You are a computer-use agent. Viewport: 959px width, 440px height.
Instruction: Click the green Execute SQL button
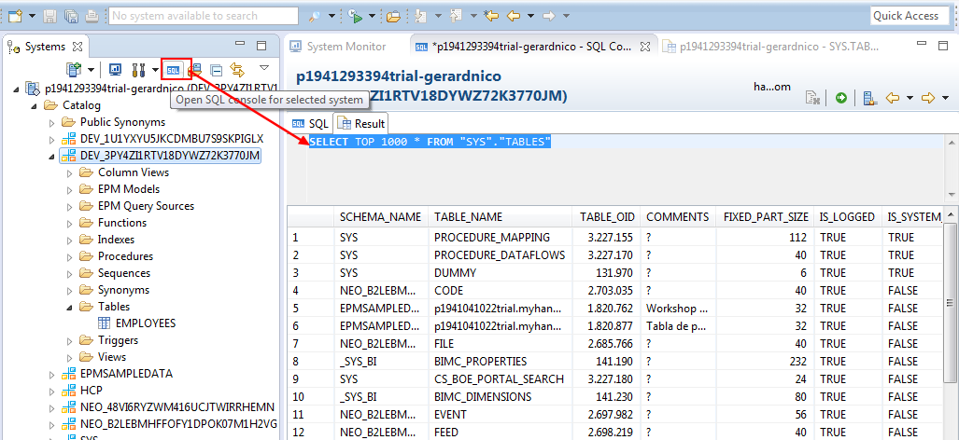click(841, 98)
